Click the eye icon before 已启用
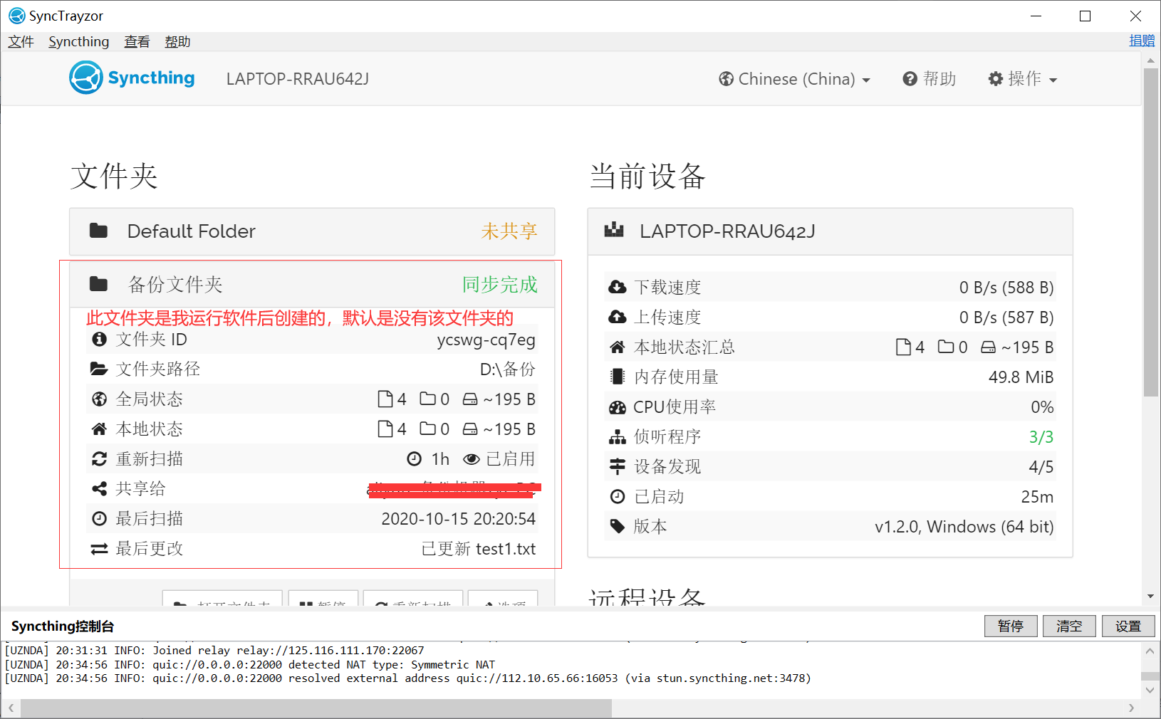Viewport: 1161px width, 719px height. (x=471, y=458)
